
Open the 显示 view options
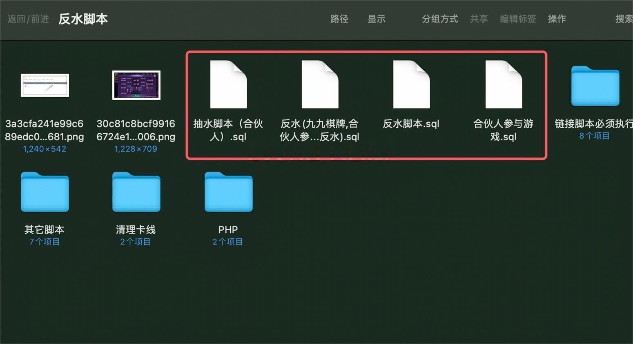tap(376, 19)
